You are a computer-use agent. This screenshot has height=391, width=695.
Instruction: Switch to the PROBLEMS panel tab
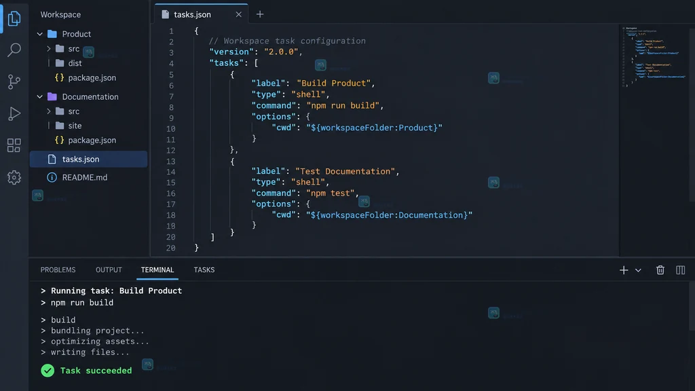coord(58,270)
